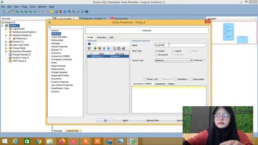Select the Attribute_1 row in attributes table
This screenshot has height=145, width=258.
(x=108, y=56)
